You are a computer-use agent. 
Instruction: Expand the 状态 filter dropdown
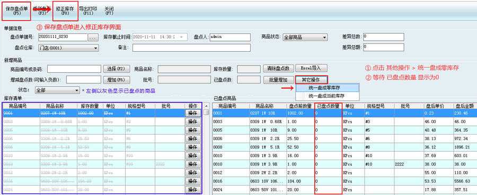[x=77, y=90]
